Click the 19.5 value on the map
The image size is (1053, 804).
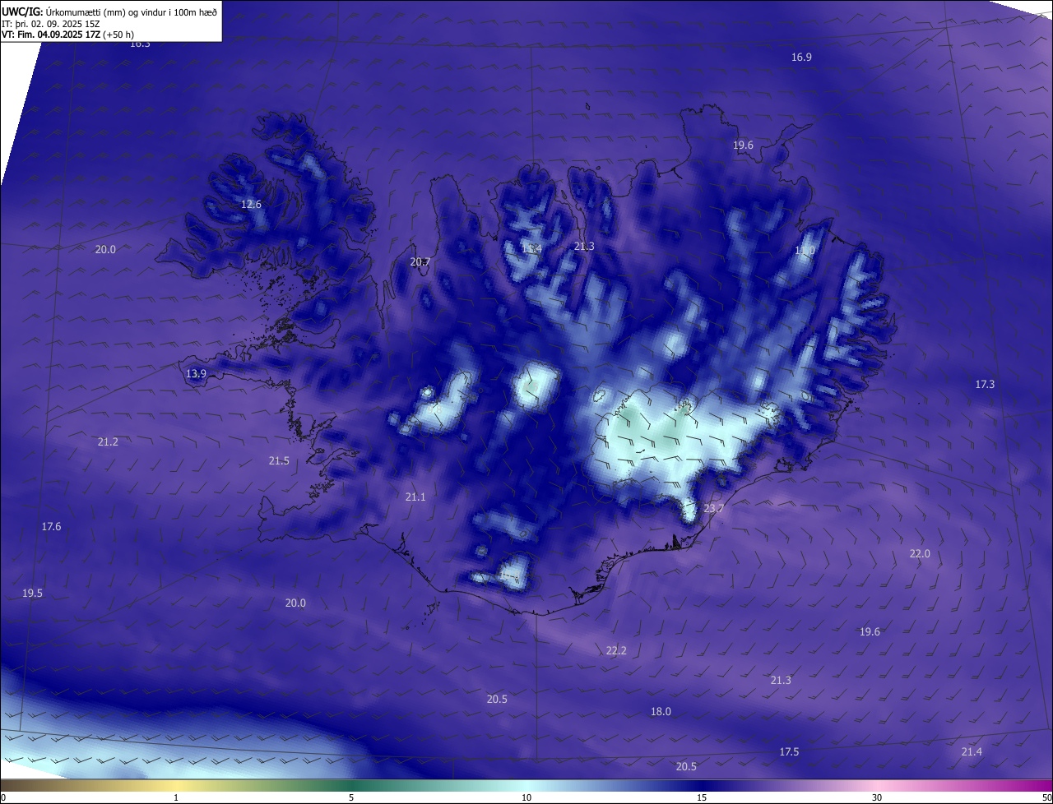coord(32,594)
